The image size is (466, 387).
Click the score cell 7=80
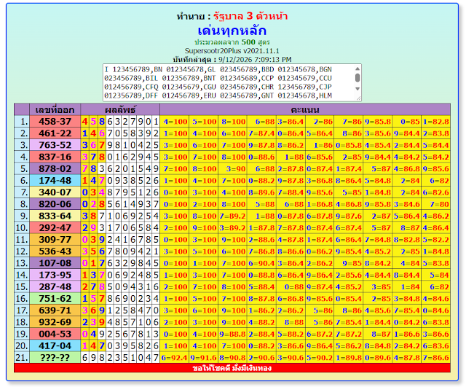[x=436, y=204]
